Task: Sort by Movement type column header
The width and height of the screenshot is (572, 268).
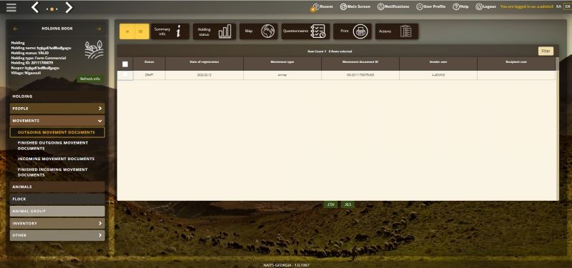Action: tap(282, 64)
